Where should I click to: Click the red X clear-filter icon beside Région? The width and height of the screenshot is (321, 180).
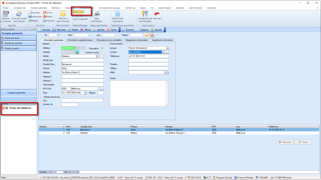click(152, 35)
